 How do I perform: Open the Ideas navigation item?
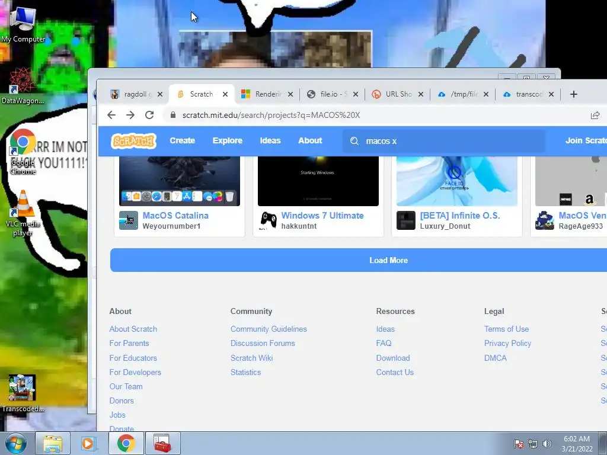(270, 141)
